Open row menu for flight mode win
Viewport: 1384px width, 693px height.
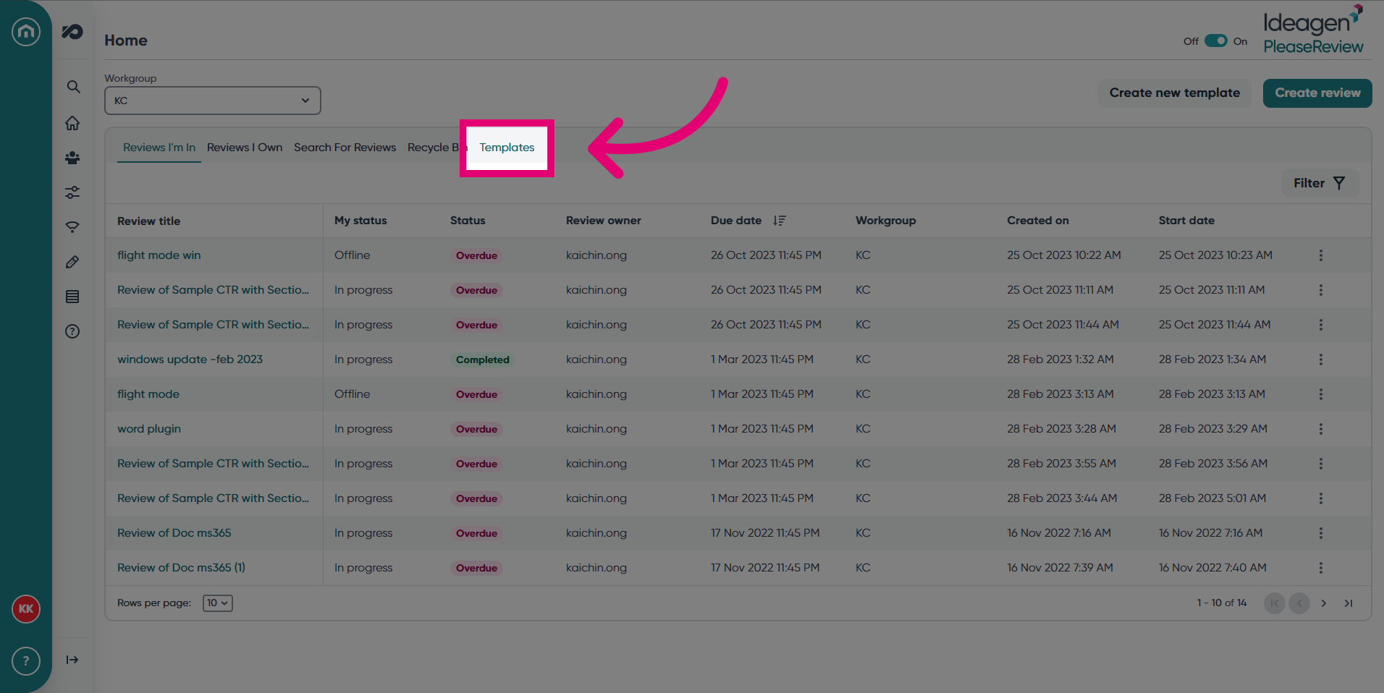pos(1321,255)
